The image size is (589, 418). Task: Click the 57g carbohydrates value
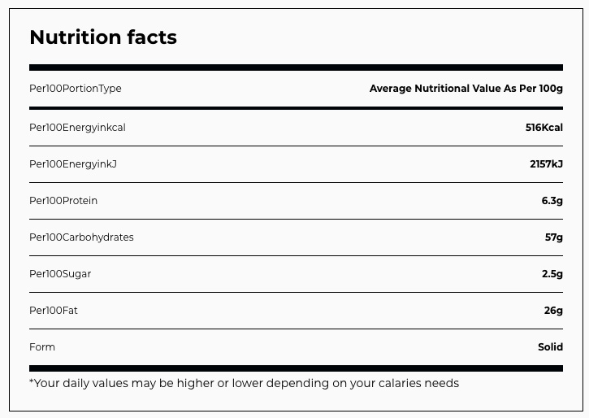(553, 237)
